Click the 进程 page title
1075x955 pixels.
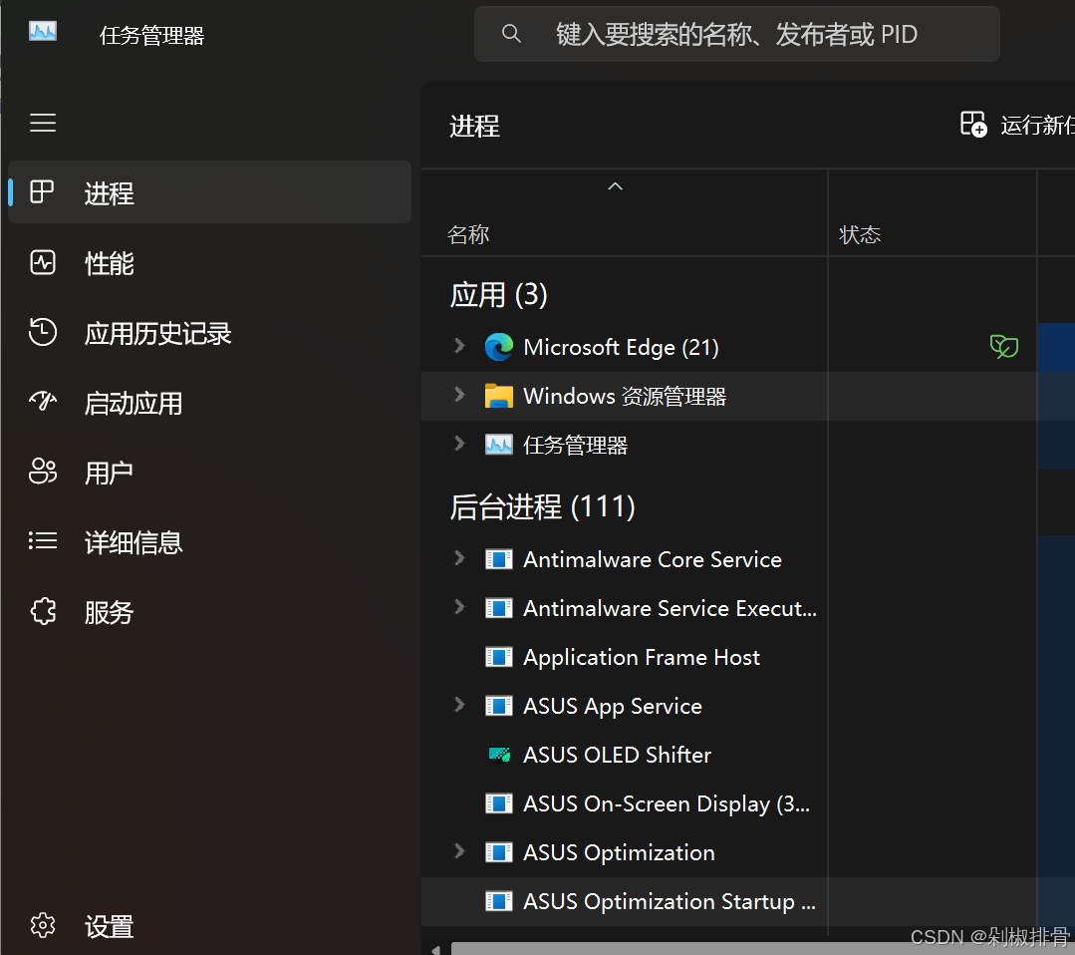click(x=474, y=127)
